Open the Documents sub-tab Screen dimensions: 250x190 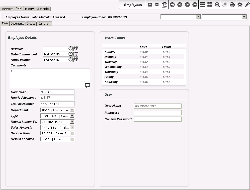[17, 24]
